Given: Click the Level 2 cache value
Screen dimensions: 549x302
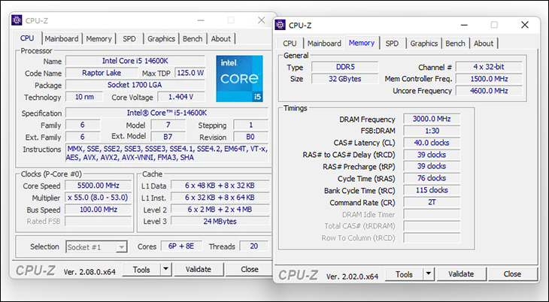Looking at the screenshot, I should point(220,210).
